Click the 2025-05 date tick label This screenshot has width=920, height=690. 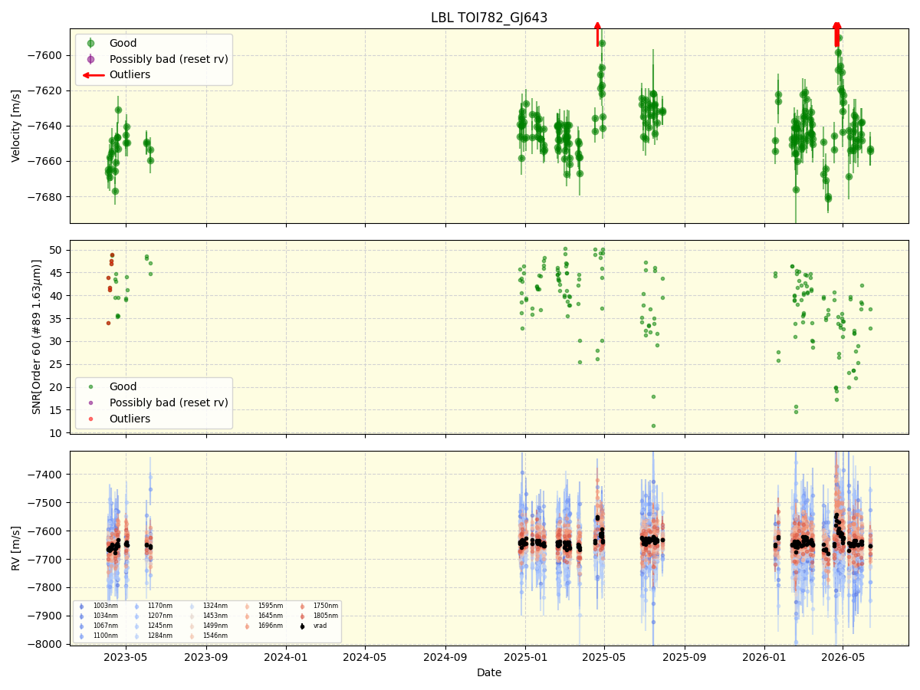604,657
